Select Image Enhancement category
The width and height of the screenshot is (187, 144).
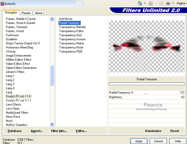pos(18,56)
